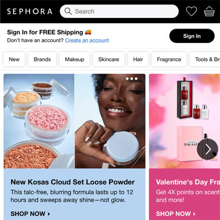Viewport: 220px width, 220px height.
Task: Open the Fragrance category
Action: coord(169,59)
